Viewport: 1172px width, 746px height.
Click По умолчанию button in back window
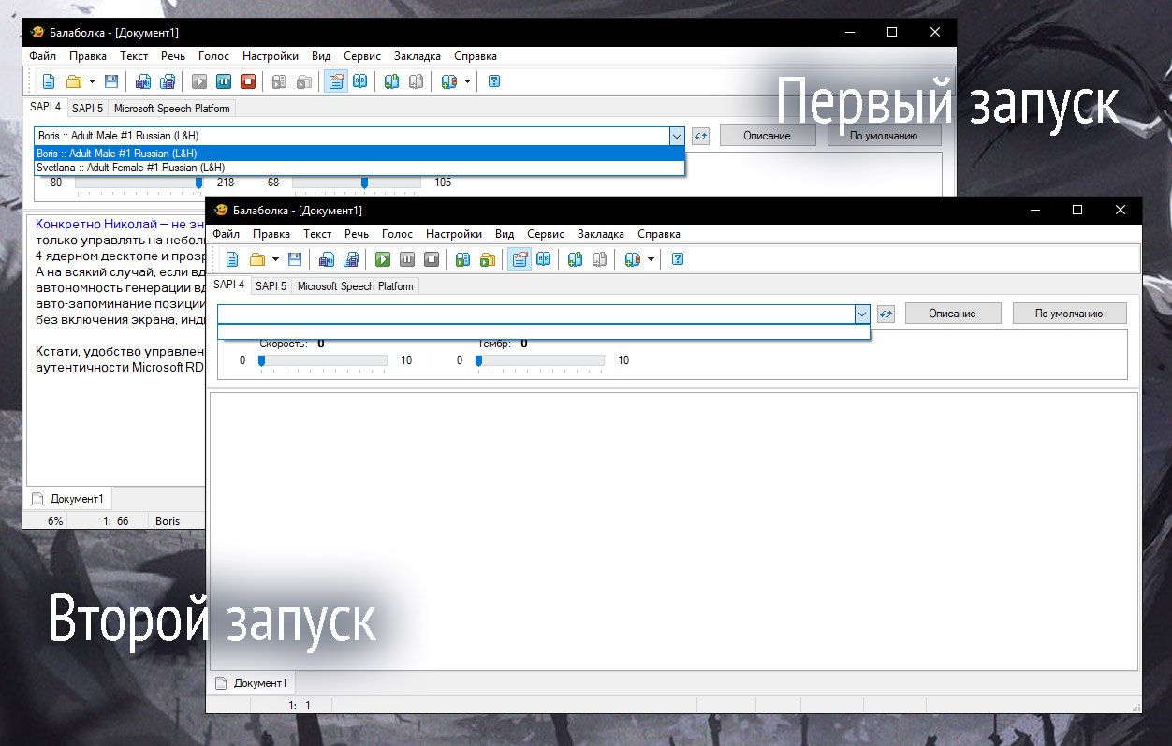click(x=884, y=136)
